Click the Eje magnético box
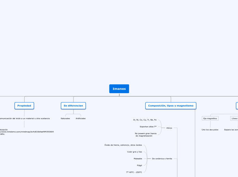 click(x=210, y=118)
